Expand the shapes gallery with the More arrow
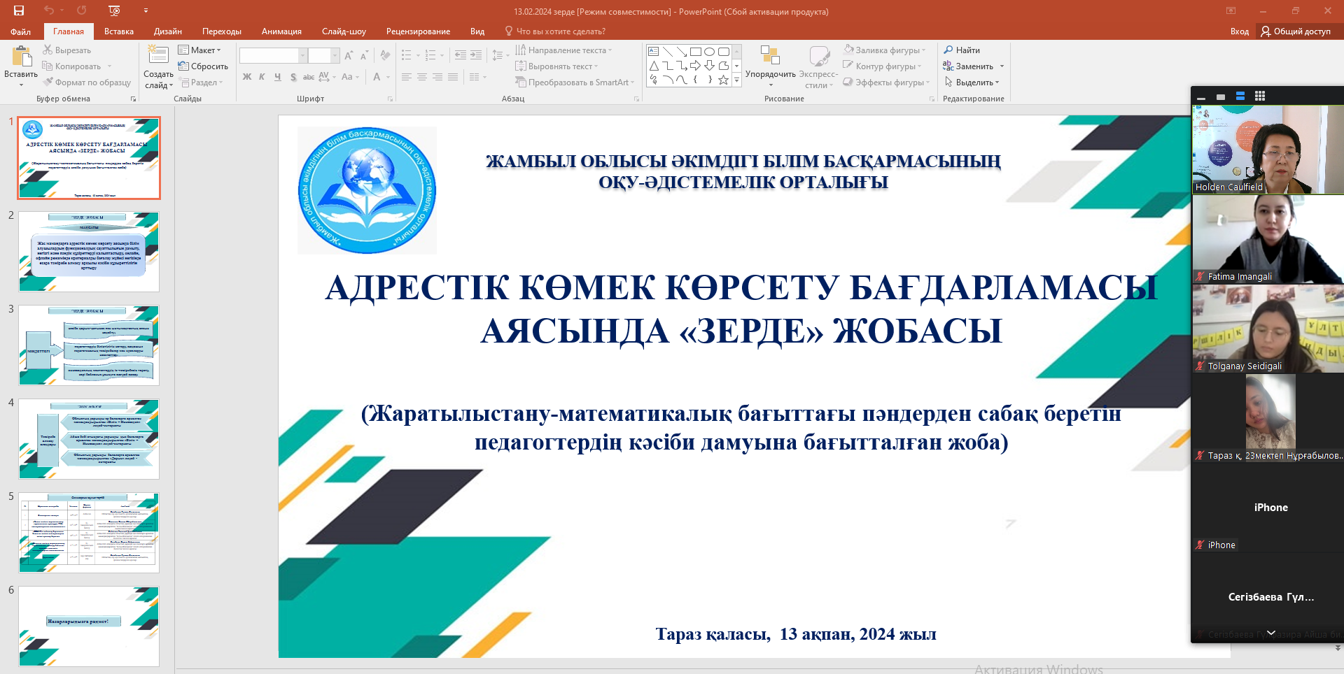The image size is (1344, 674). pos(736,80)
